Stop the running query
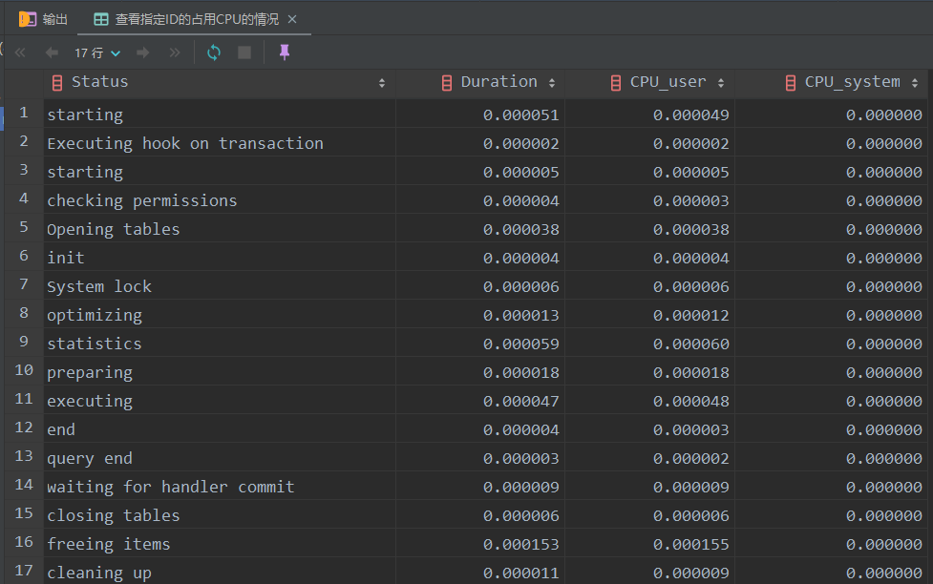Viewport: 933px width, 584px height. pyautogui.click(x=244, y=52)
